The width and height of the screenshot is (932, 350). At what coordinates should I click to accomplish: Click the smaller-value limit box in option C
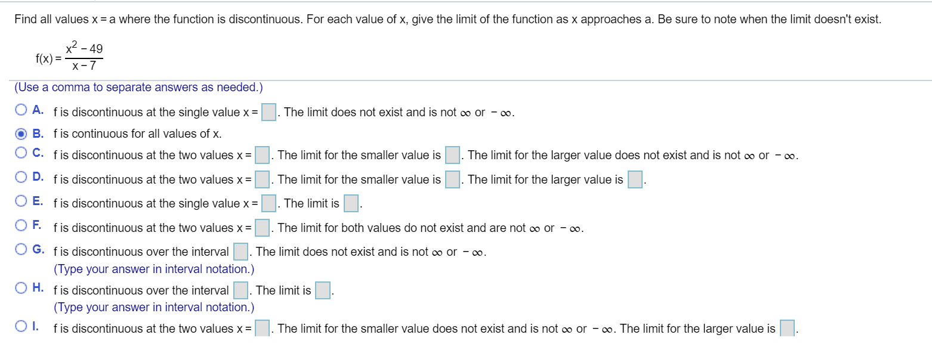[452, 155]
